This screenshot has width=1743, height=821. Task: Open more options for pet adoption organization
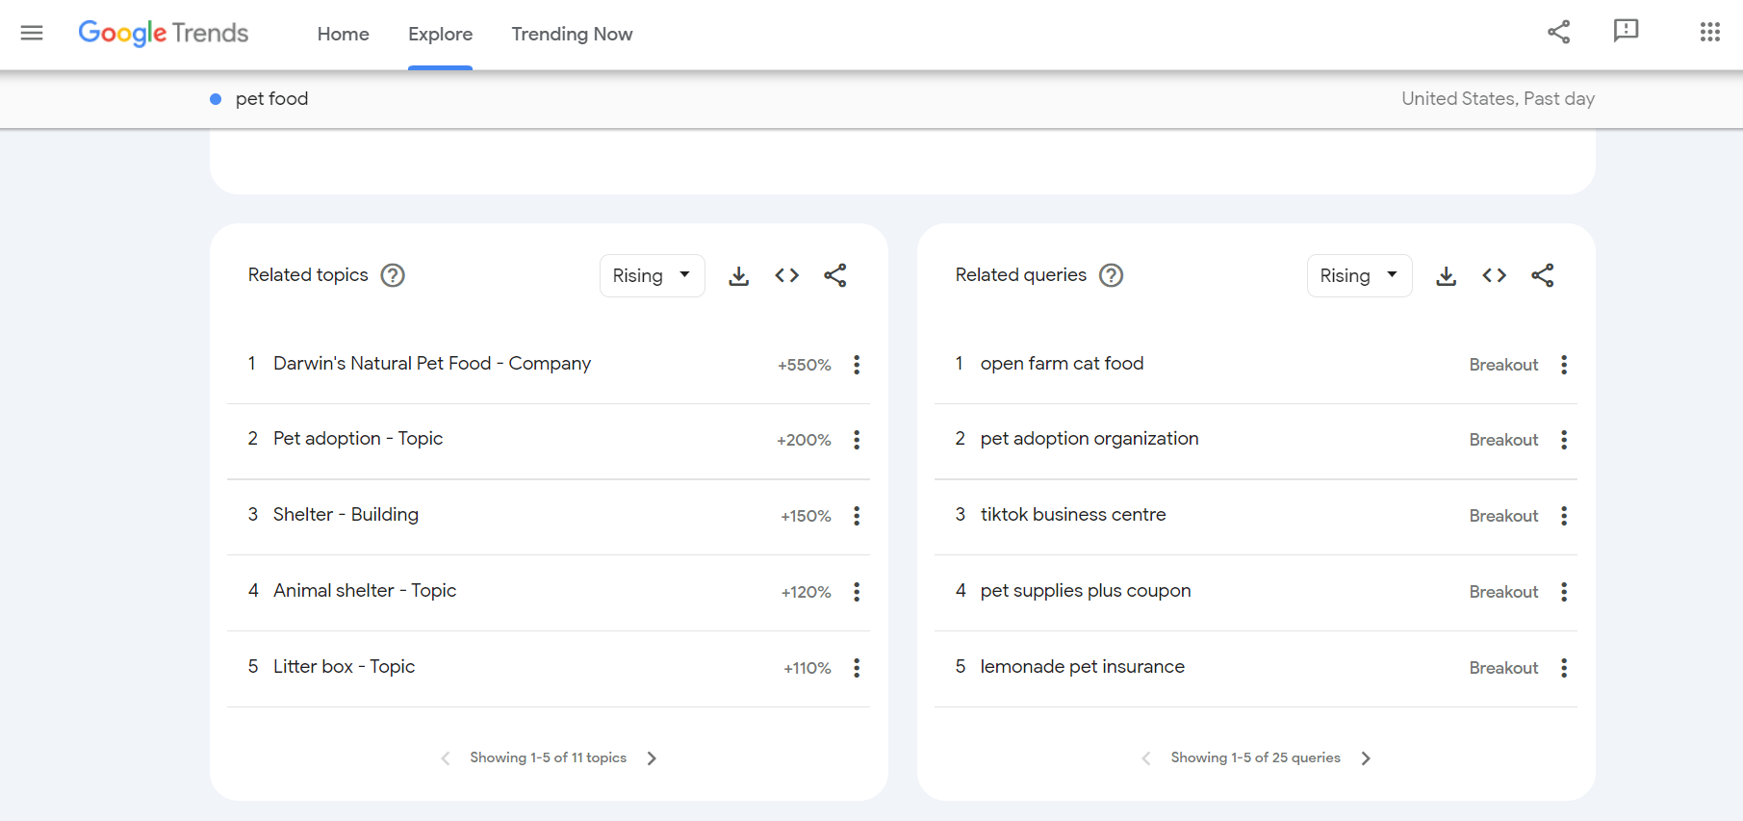1564,440
